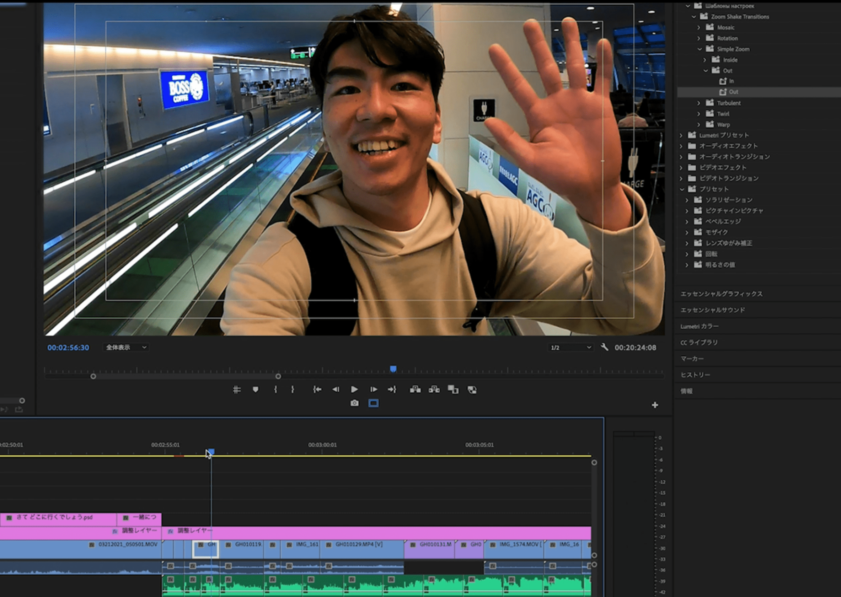Open the button editor plus icon

[654, 405]
